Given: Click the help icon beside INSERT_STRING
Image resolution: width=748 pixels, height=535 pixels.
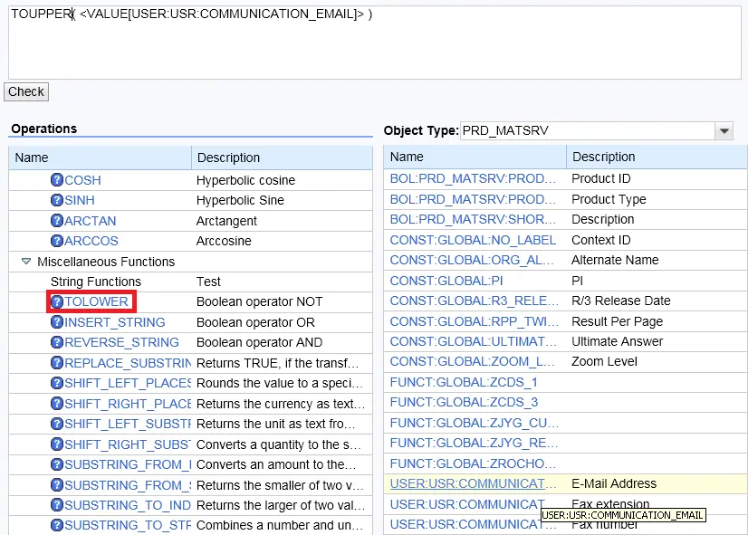Looking at the screenshot, I should (57, 322).
